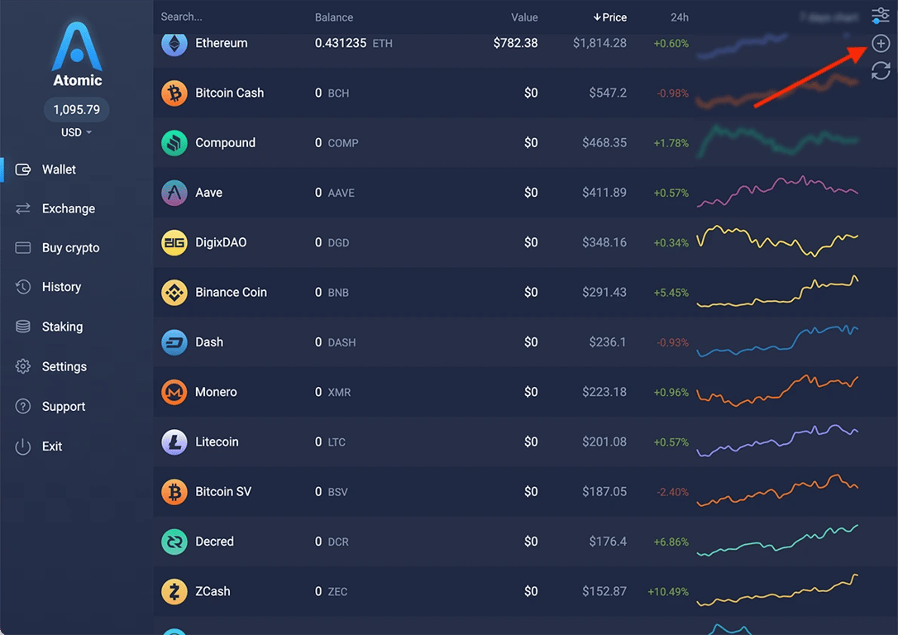Open DigixDAO from its name
The height and width of the screenshot is (635, 898).
(x=221, y=242)
